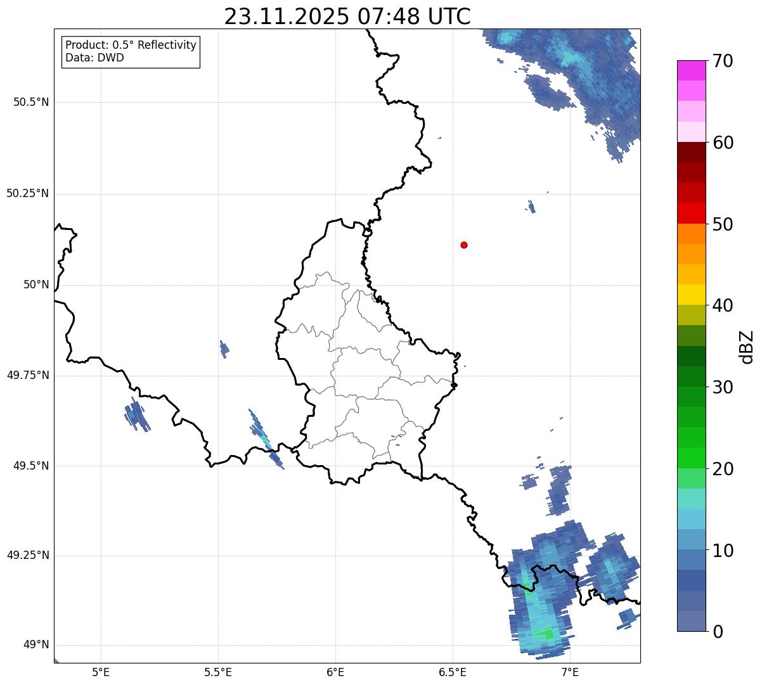The width and height of the screenshot is (762, 685).
Task: Click the red location marker dot
Action: coord(464,245)
